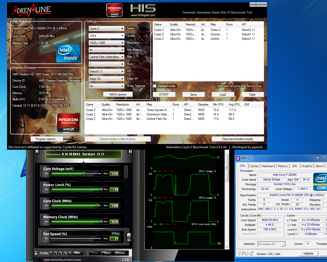
Task: Click the Load button for the queue
Action: 223,95
